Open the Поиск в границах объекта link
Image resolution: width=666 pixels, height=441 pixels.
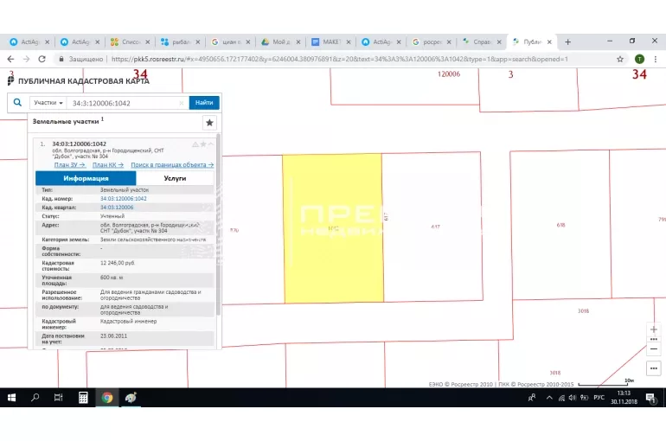coord(172,164)
